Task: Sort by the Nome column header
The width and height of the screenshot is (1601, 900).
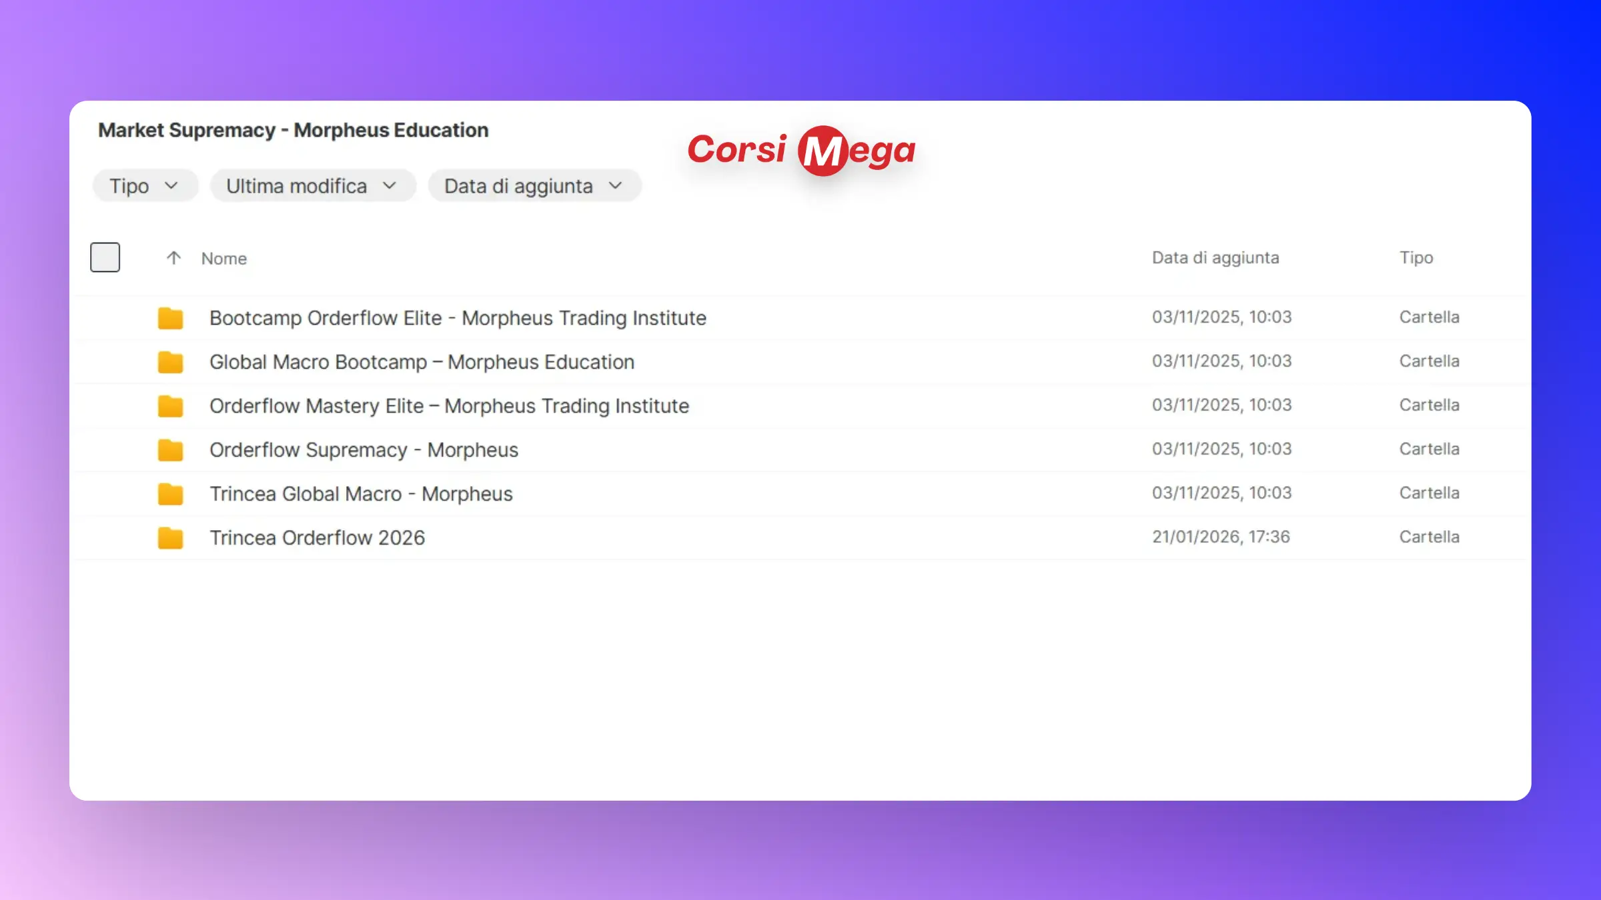Action: pyautogui.click(x=224, y=259)
